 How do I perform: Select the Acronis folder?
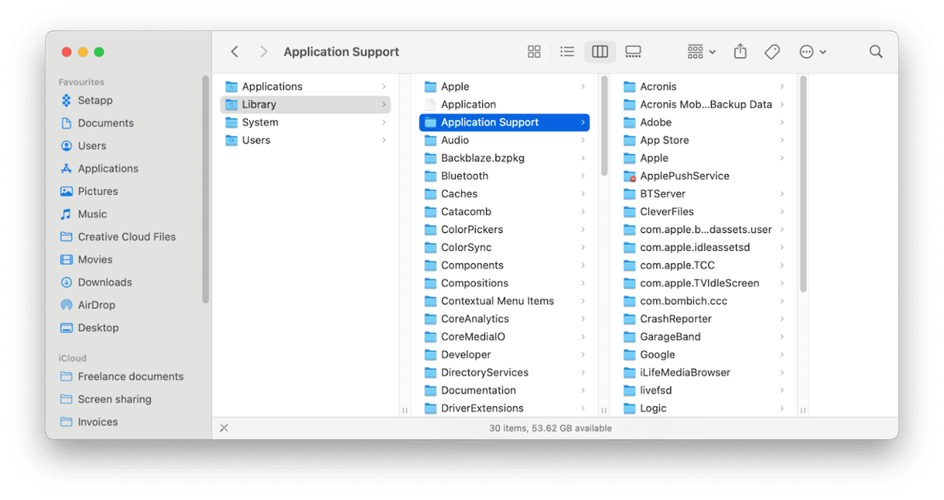tap(704, 86)
